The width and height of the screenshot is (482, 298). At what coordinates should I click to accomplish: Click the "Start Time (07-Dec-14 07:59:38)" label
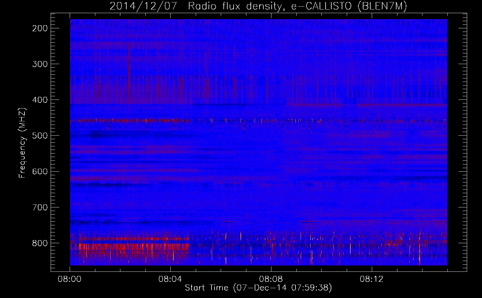coord(258,288)
